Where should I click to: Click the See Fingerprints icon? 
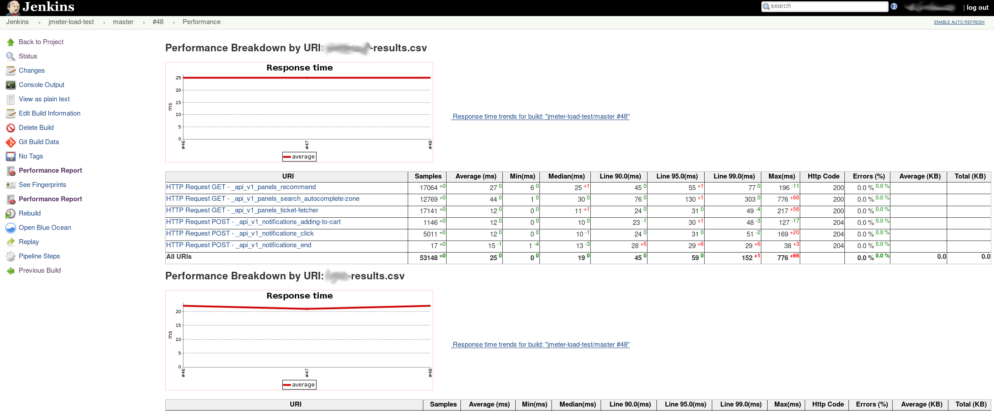[x=11, y=185]
